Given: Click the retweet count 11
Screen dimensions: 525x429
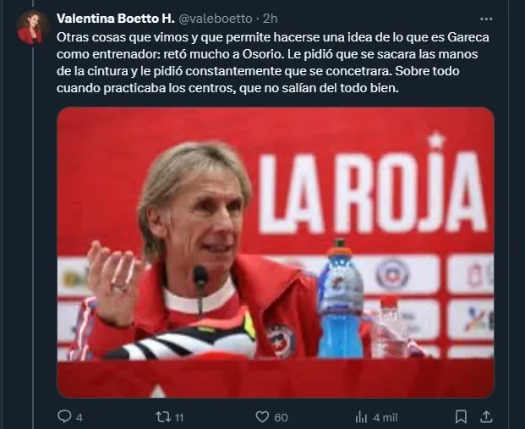Looking at the screenshot, I should tap(179, 418).
